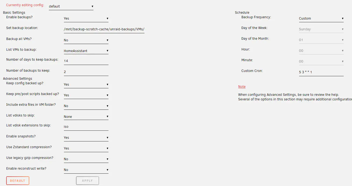
Task: Open the Backup Frequency dropdown
Action: (321, 18)
